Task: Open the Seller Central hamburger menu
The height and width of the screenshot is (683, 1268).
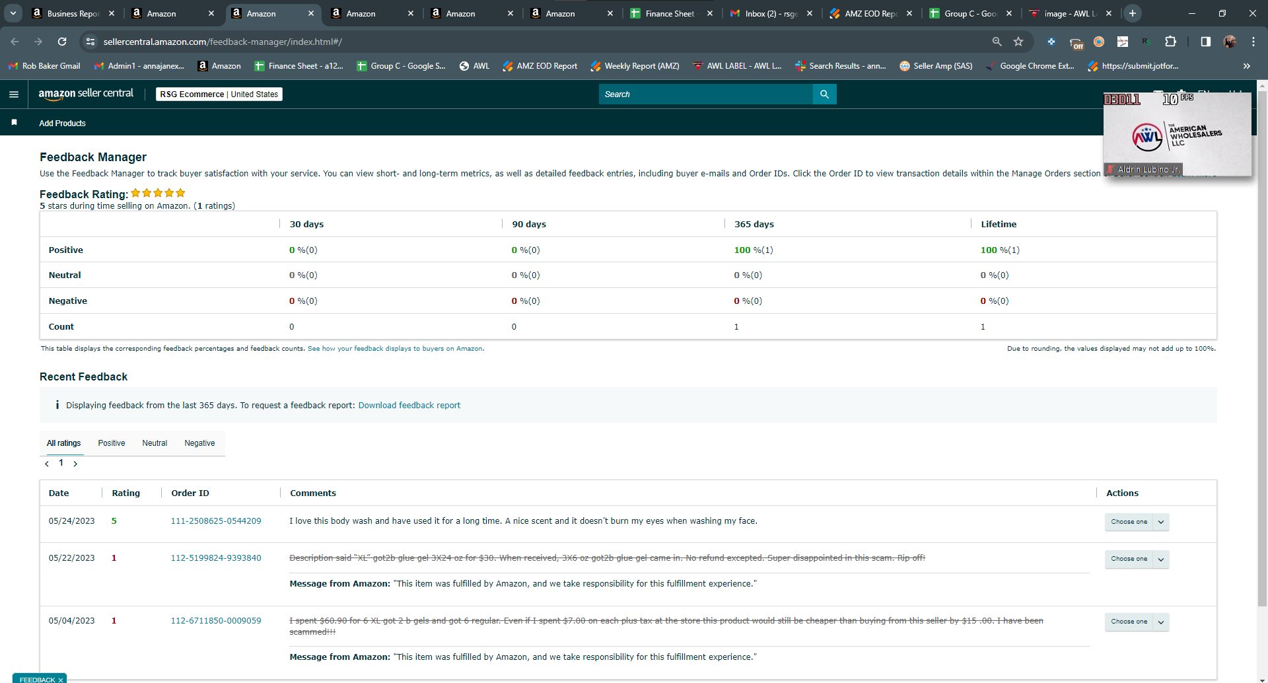Action: click(13, 94)
